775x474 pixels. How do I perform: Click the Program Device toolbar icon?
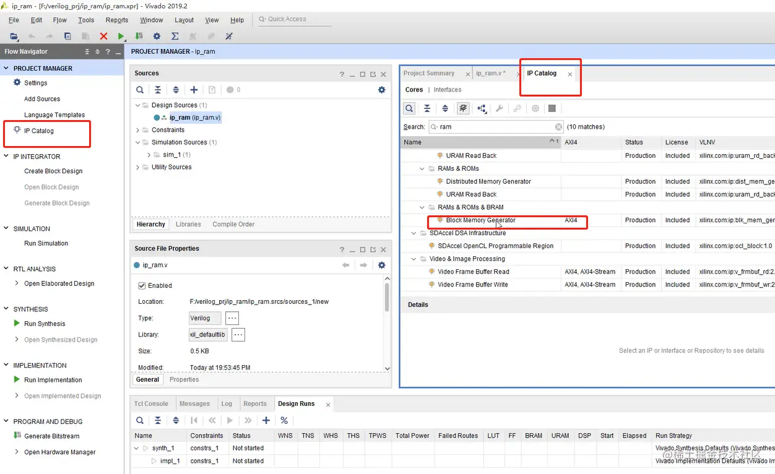click(138, 37)
